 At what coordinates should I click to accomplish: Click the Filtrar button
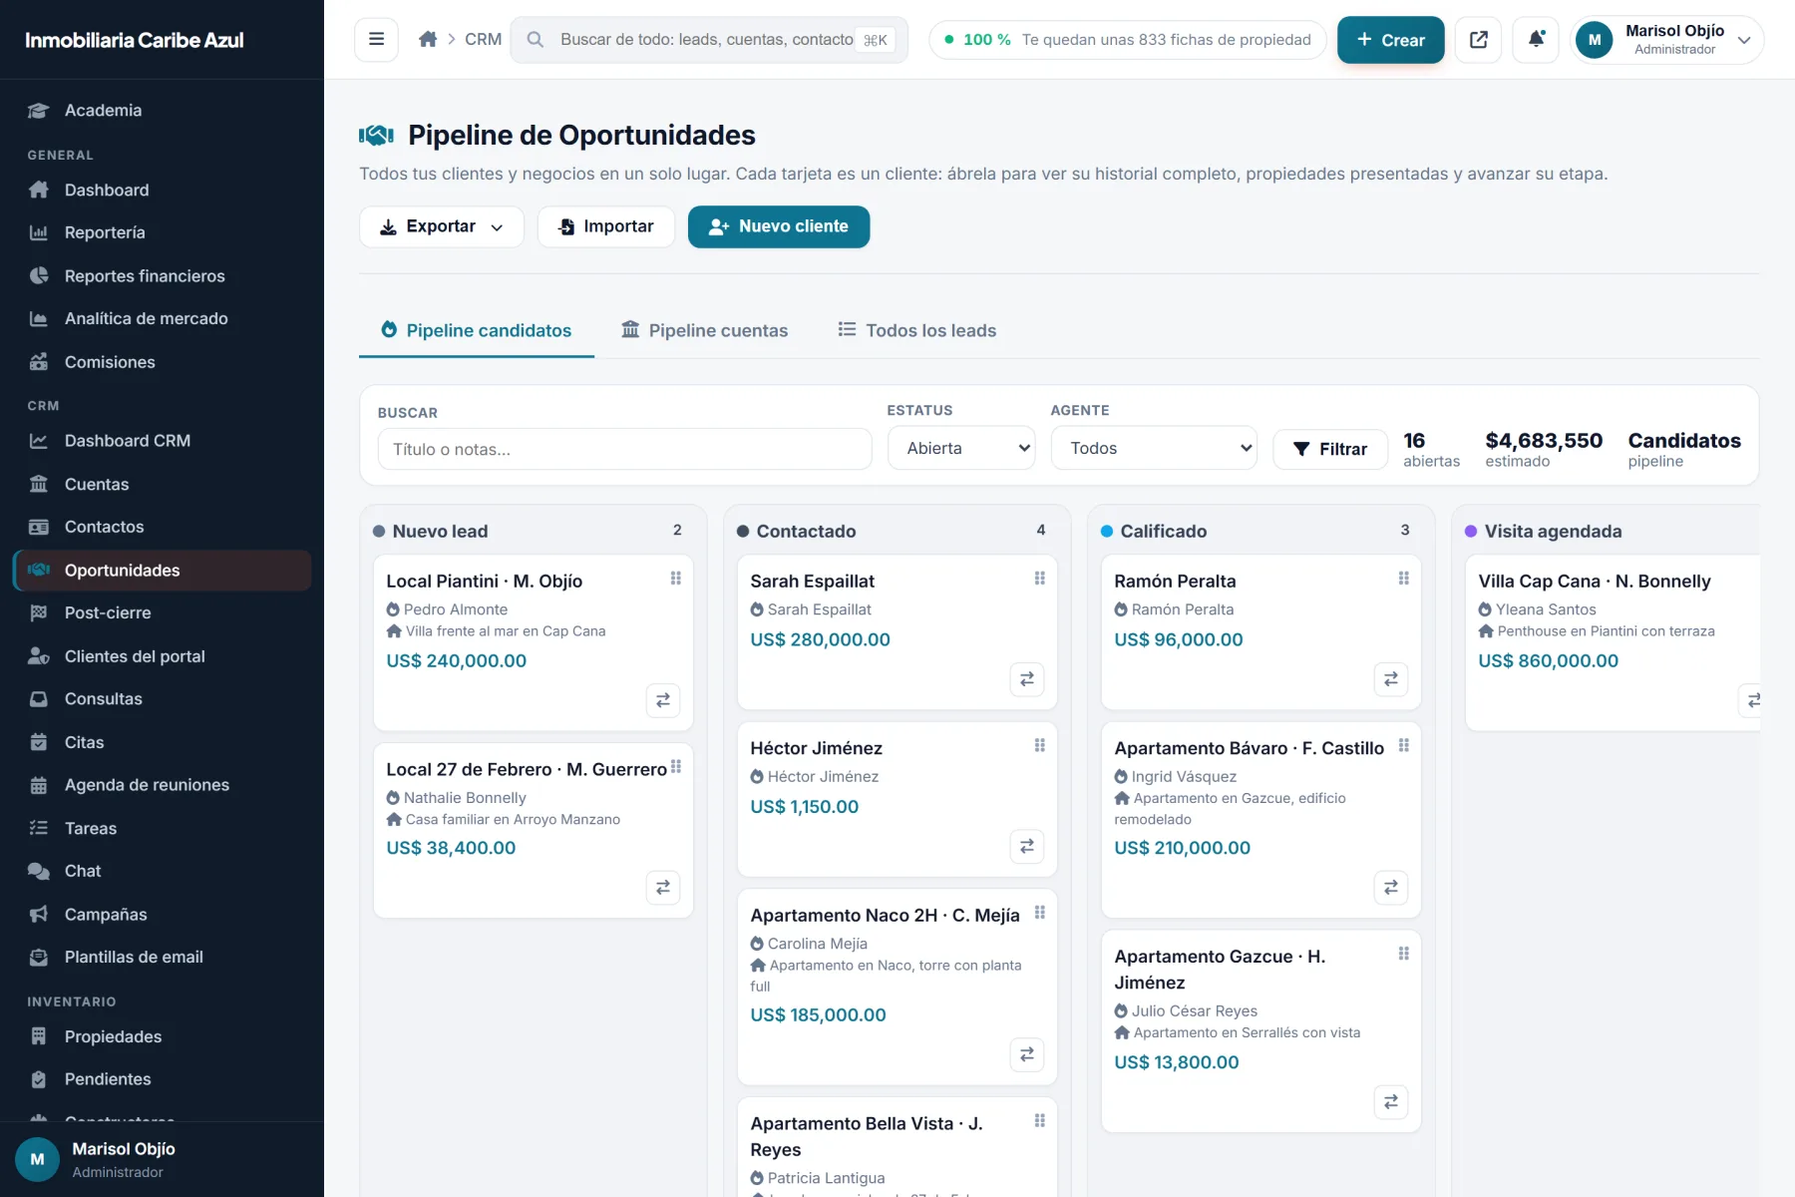pos(1330,449)
